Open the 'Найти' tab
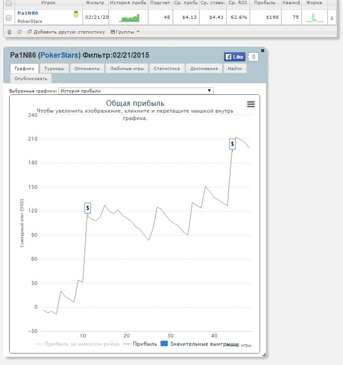Screen dimensions: 343x365 click(235, 68)
